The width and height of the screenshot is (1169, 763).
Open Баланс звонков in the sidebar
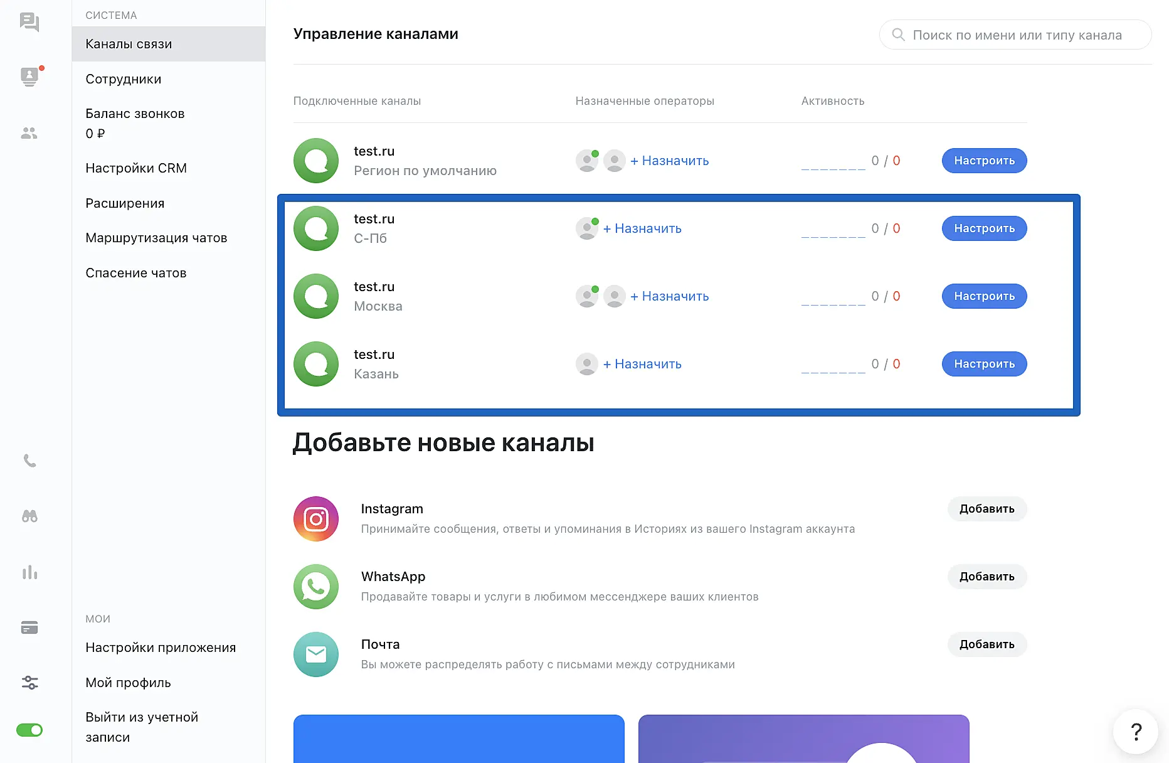(x=169, y=124)
